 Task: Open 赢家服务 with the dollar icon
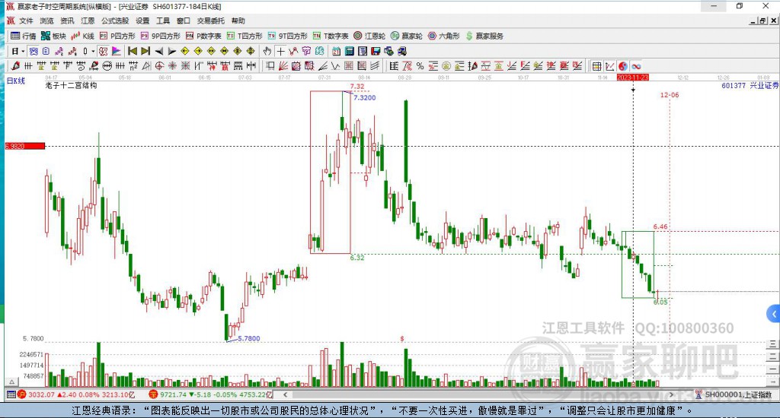484,36
